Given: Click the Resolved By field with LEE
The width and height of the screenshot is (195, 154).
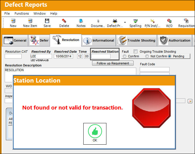Looking at the screenshot, I should [41, 56].
